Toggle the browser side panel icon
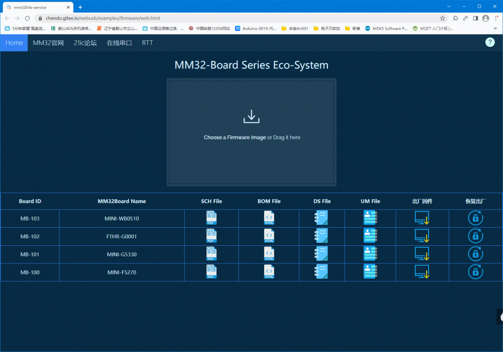Screen dimensions: 503x352 click(475, 18)
